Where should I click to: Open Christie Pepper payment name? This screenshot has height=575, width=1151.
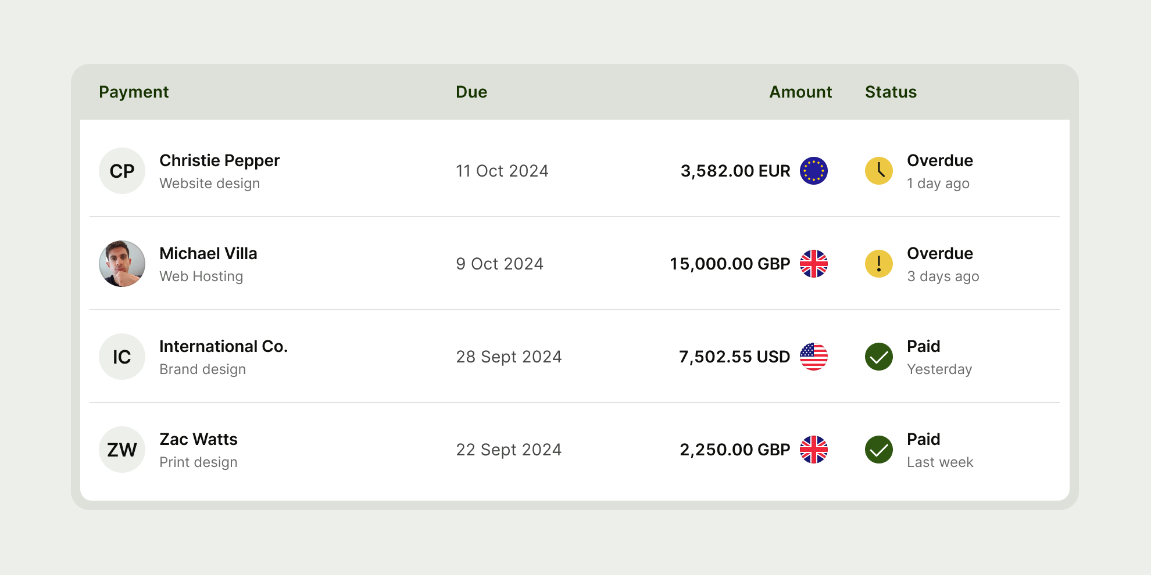pos(220,161)
